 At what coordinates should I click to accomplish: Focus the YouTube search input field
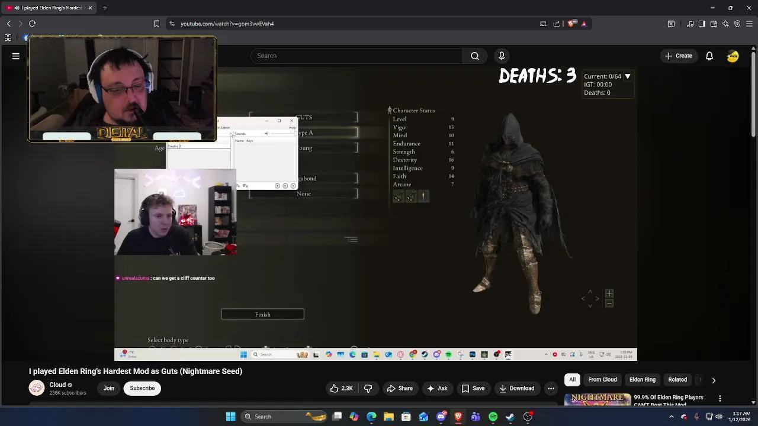tap(356, 56)
